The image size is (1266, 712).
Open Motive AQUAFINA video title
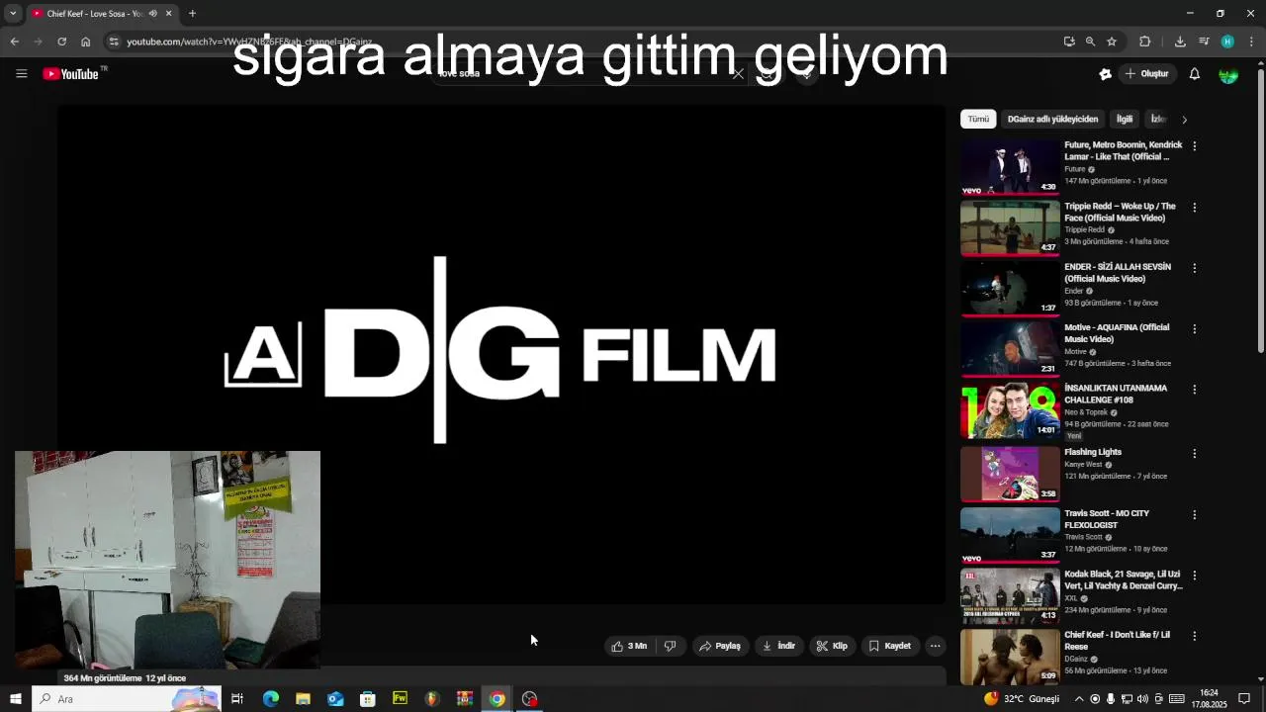click(x=1117, y=333)
